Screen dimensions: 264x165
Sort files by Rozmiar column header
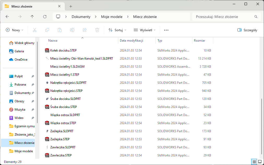click(x=199, y=41)
